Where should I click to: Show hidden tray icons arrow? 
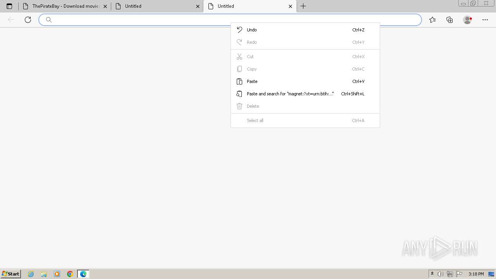point(432,274)
